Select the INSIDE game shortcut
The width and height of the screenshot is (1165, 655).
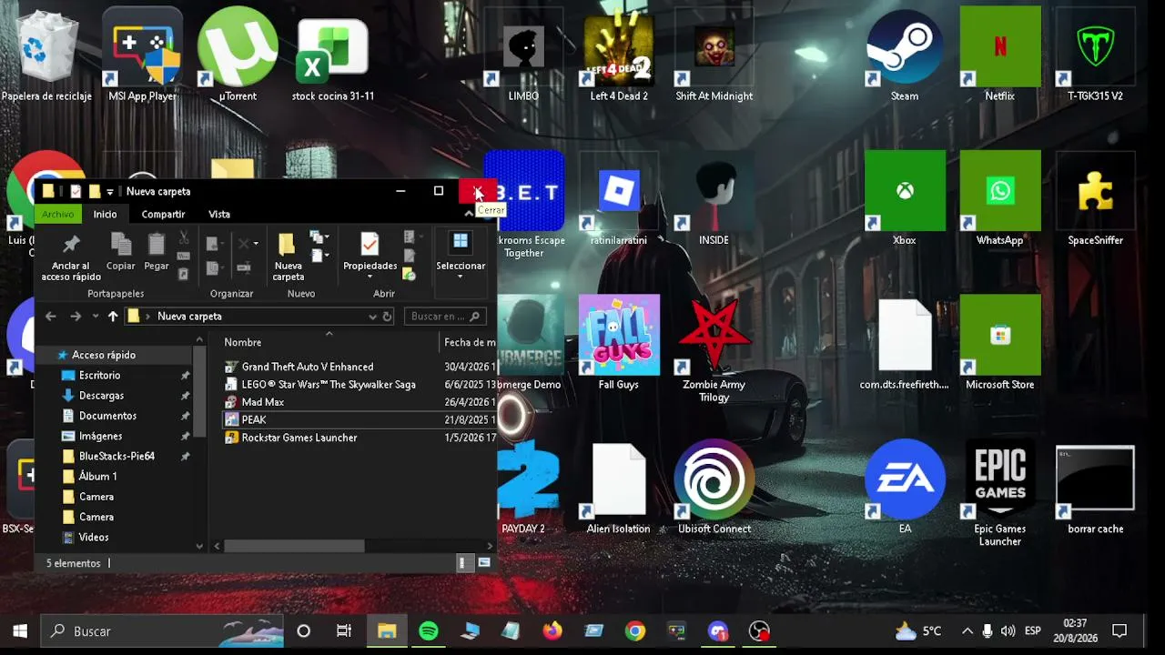click(x=714, y=198)
